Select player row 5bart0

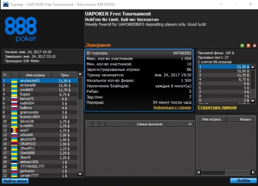pyautogui.click(x=40, y=158)
